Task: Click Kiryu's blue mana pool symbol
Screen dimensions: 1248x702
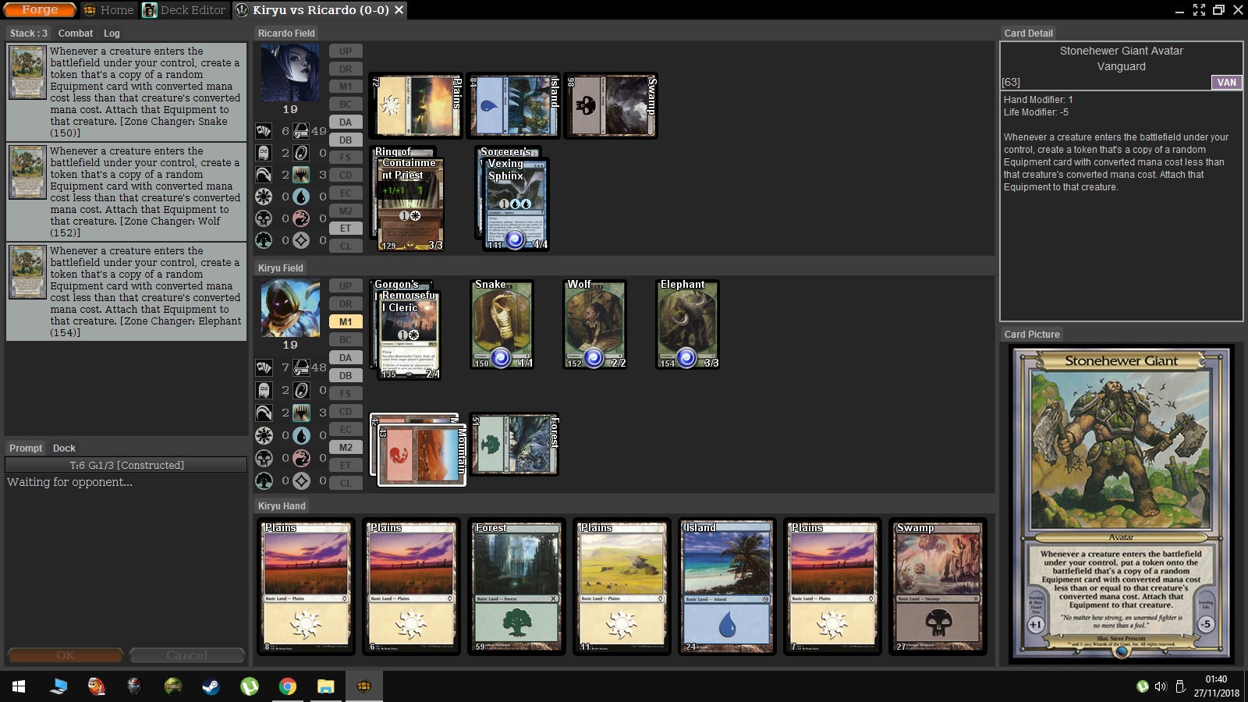Action: tap(301, 435)
